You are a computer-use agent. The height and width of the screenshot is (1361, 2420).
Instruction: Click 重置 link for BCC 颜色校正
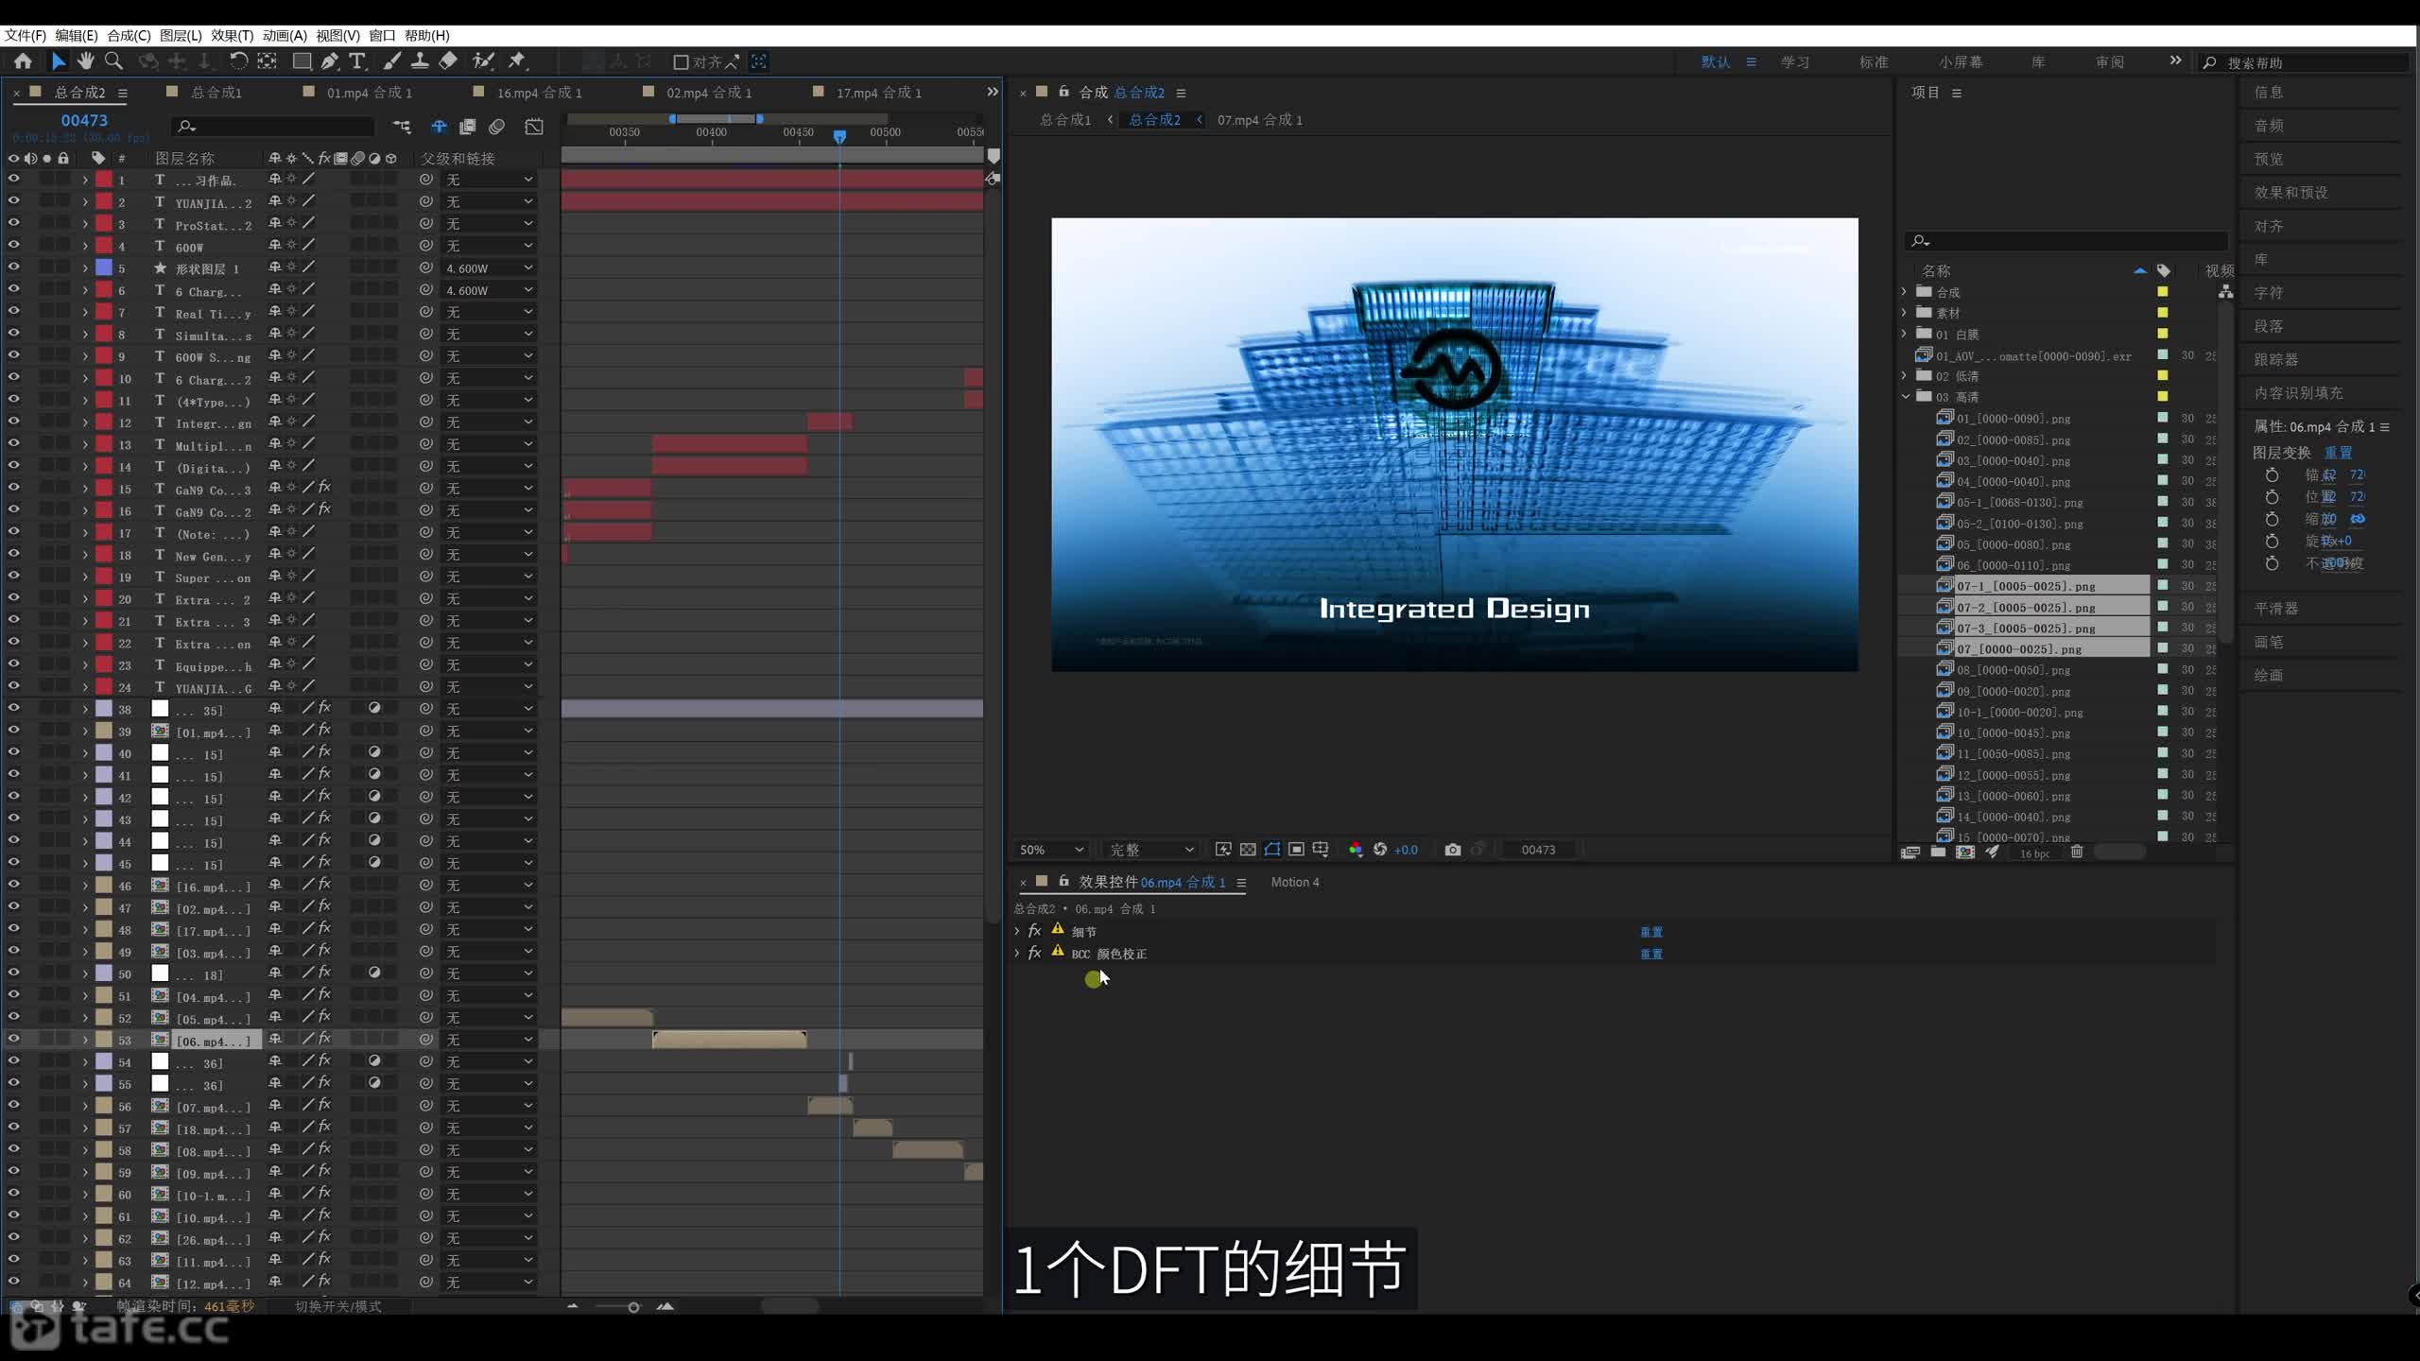tap(1651, 954)
